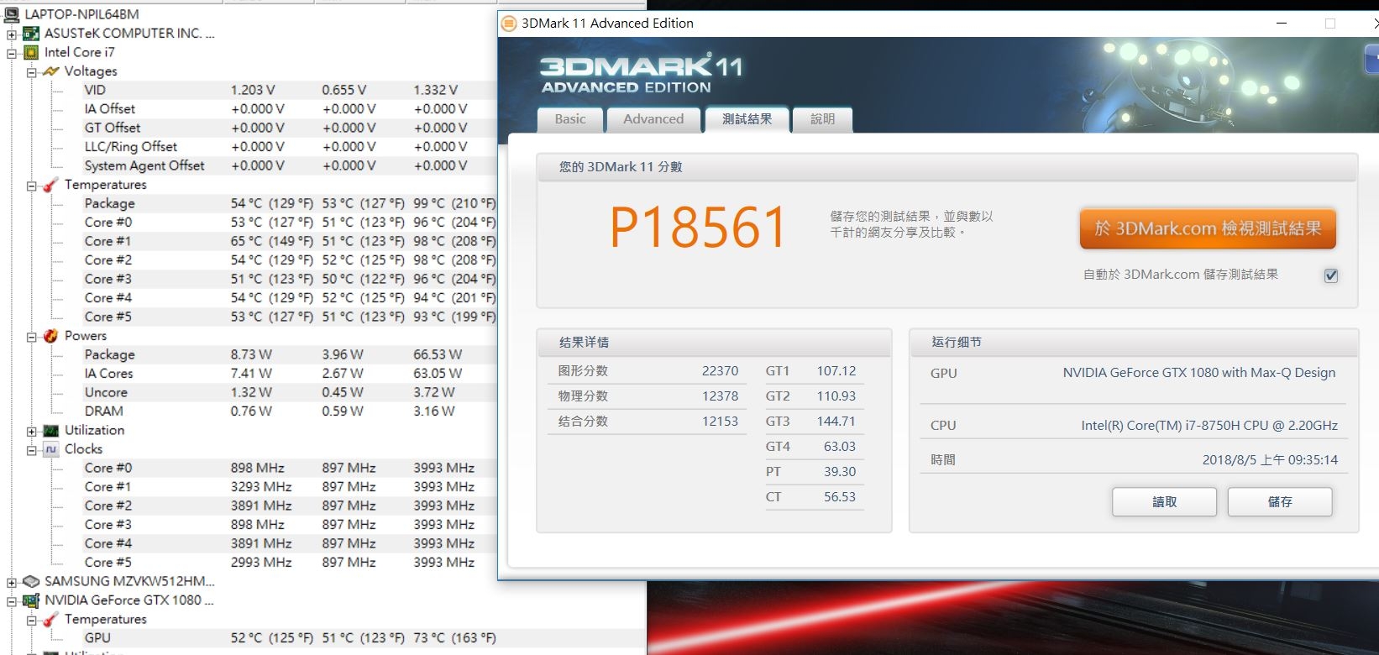Minimize the 3DMark 11 window
1379x655 pixels.
(1282, 24)
